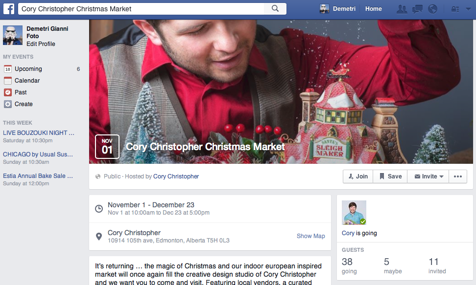Viewport: 476px width, 285px height.
Task: Open the Cory Christopher host link
Action: (x=176, y=176)
